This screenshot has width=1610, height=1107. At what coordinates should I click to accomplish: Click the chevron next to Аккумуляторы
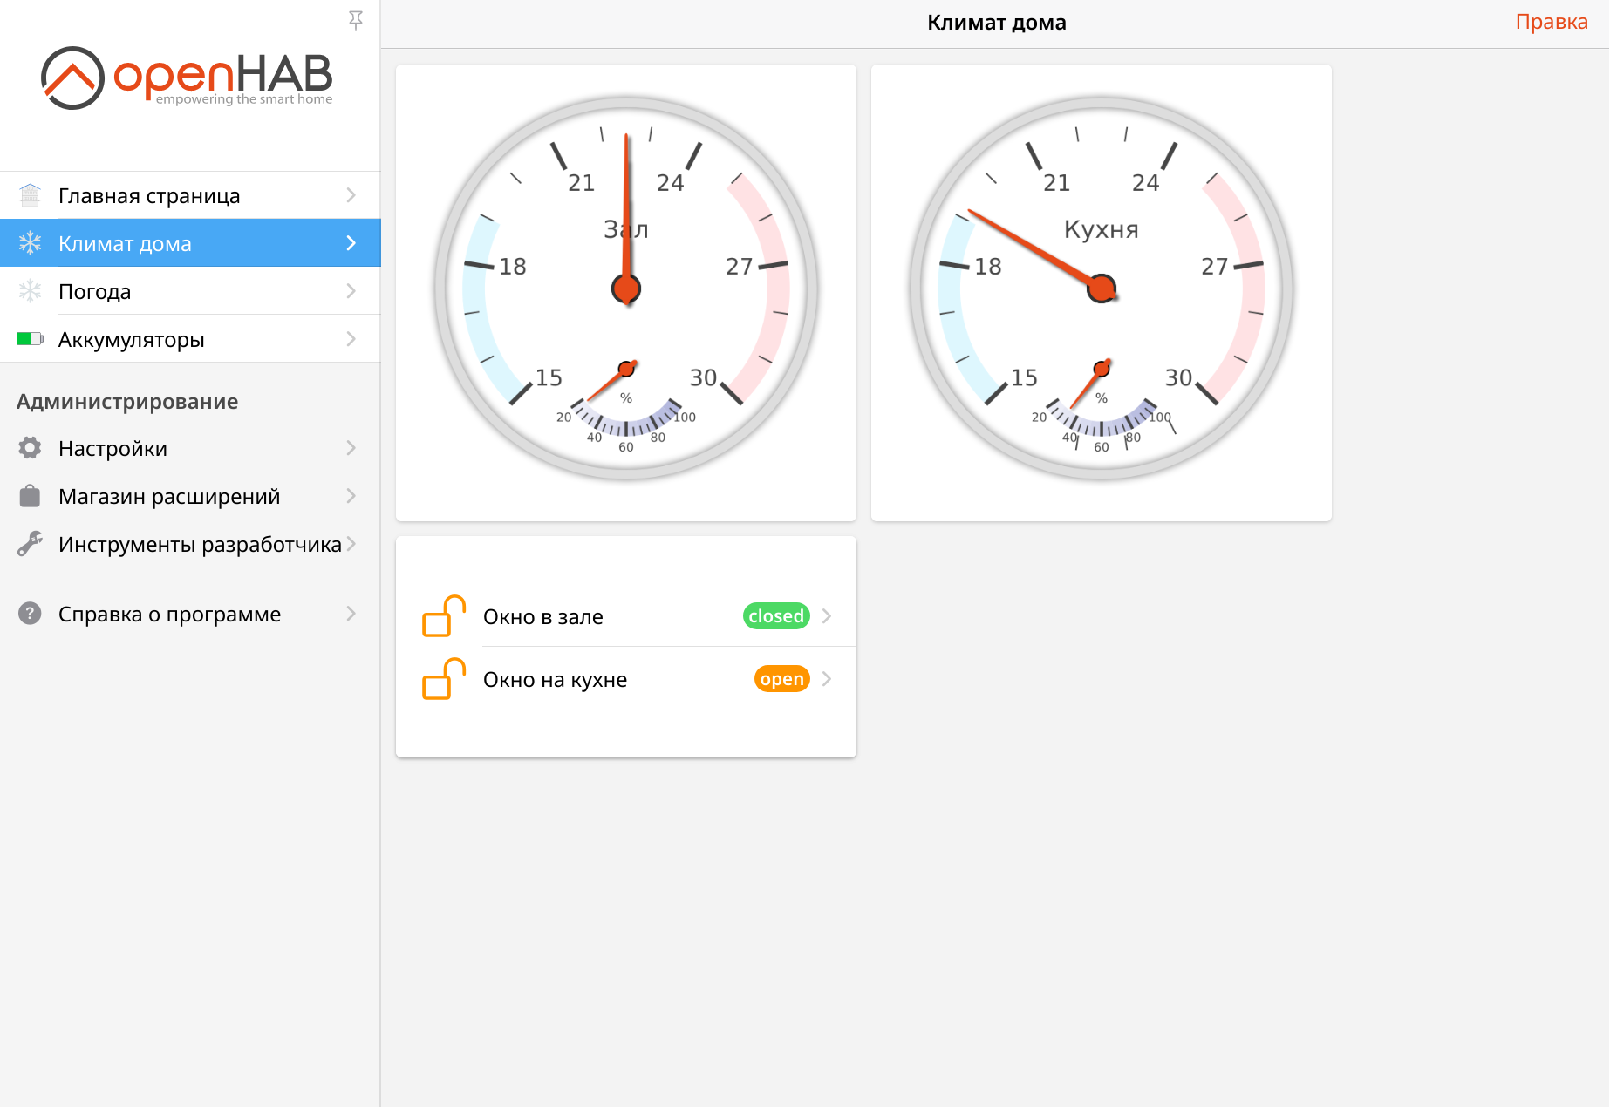coord(351,339)
